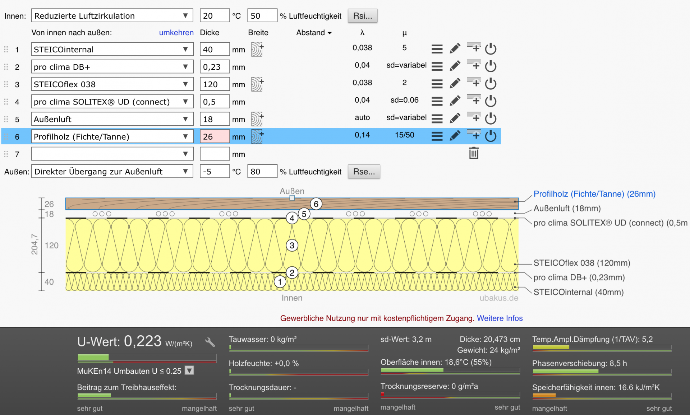This screenshot has width=690, height=415.
Task: Select layer marker 3 in the cross-section
Action: (292, 246)
